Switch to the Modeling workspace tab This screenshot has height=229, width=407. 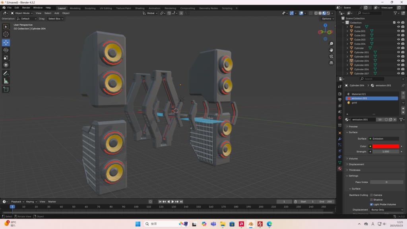coord(75,8)
